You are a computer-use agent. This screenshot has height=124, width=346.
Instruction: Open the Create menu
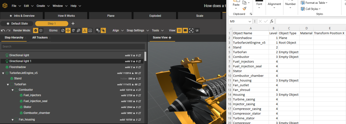(43, 6)
